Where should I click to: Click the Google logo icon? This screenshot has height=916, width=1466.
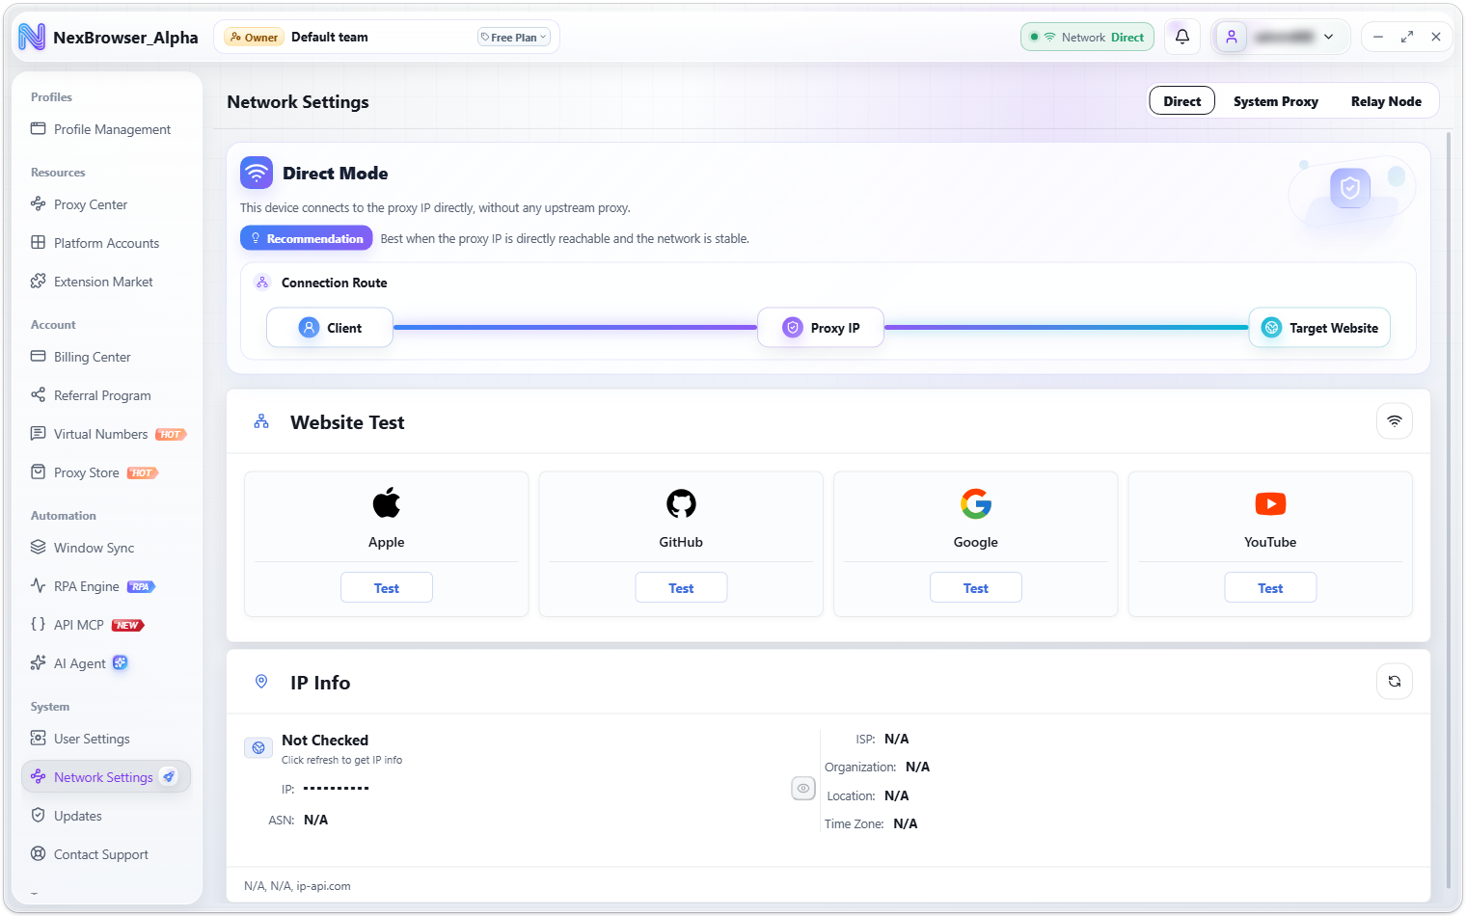point(976,503)
